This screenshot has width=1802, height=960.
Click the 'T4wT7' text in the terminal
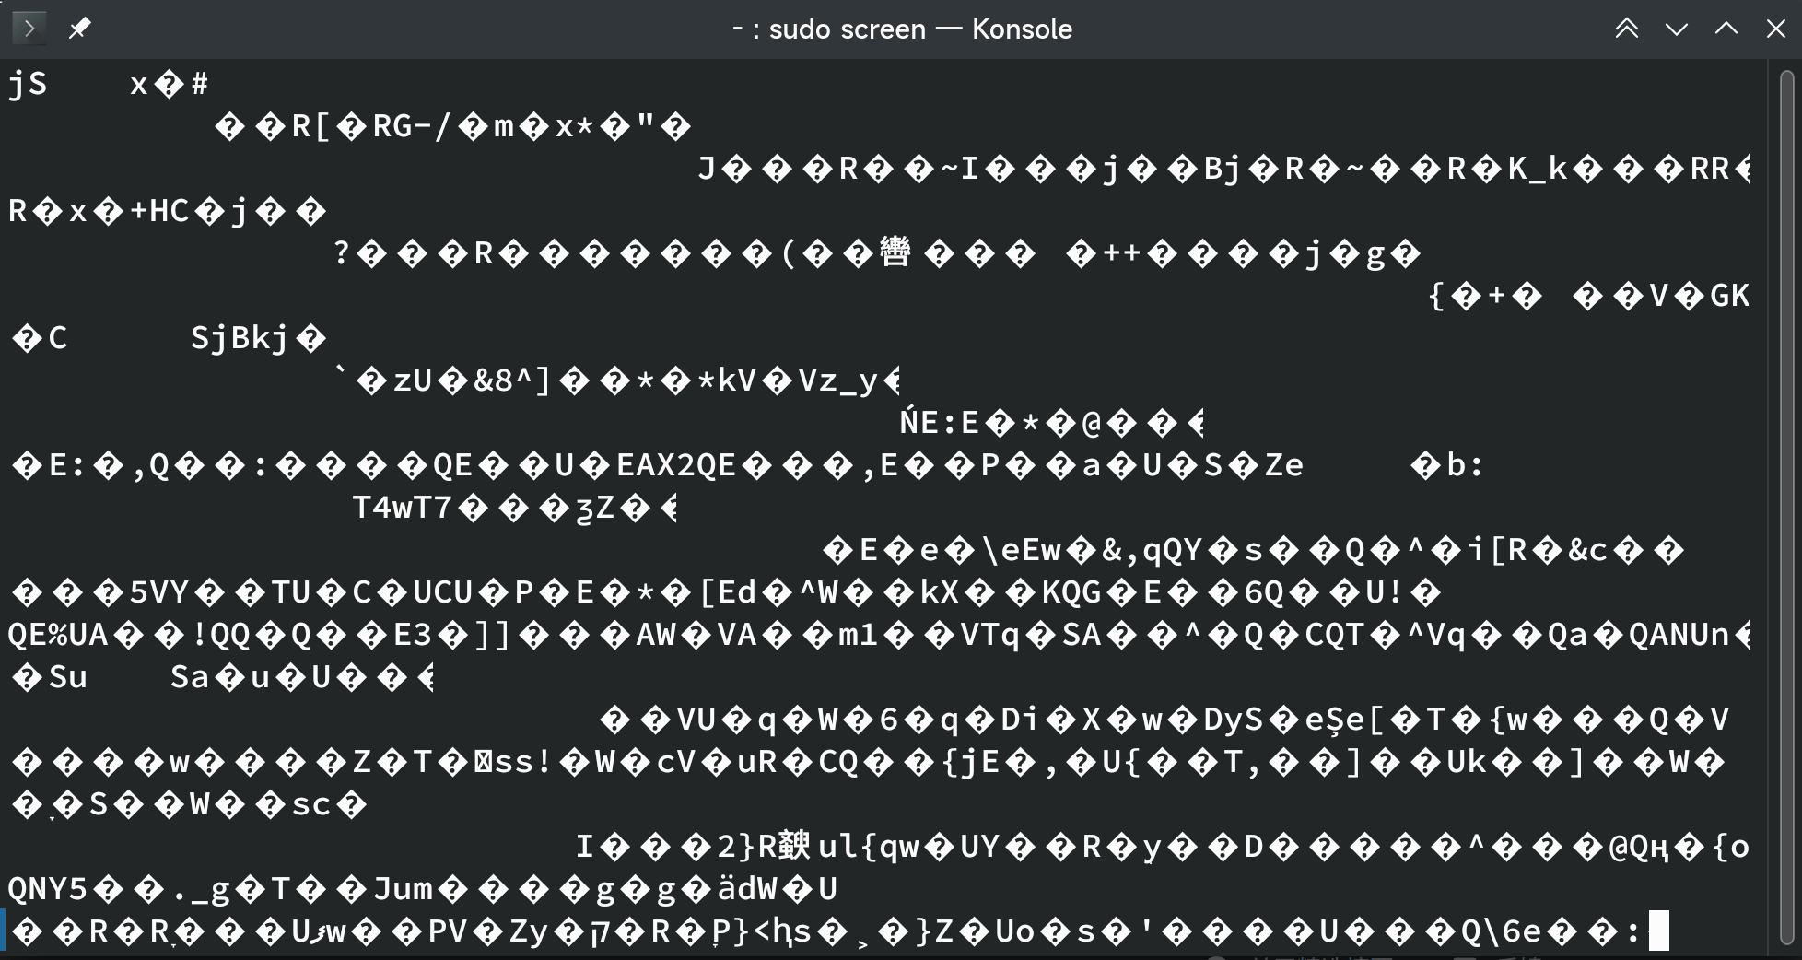(x=403, y=508)
